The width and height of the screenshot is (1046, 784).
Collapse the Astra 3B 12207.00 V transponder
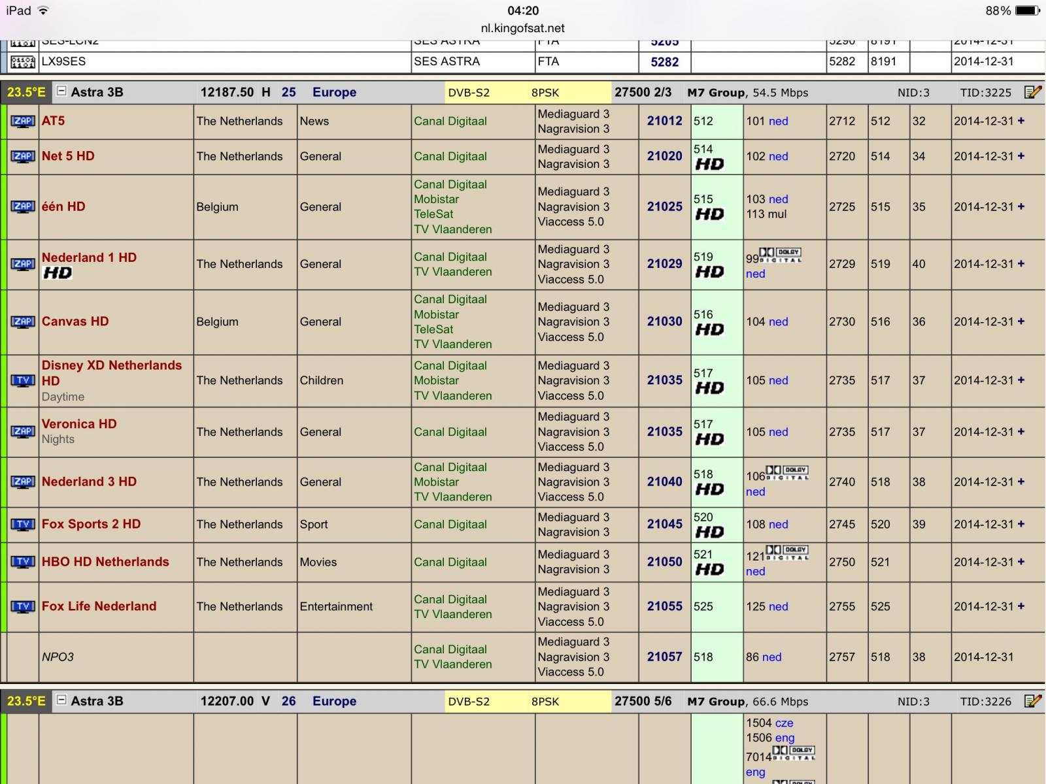coord(61,700)
